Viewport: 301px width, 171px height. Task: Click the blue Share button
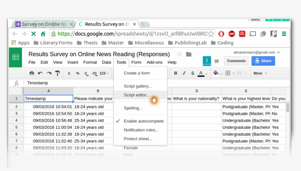tap(263, 61)
